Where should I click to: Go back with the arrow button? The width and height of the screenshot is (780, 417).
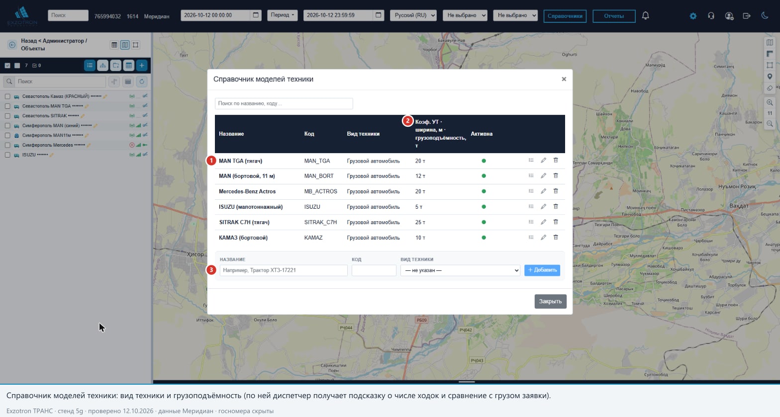click(x=12, y=45)
